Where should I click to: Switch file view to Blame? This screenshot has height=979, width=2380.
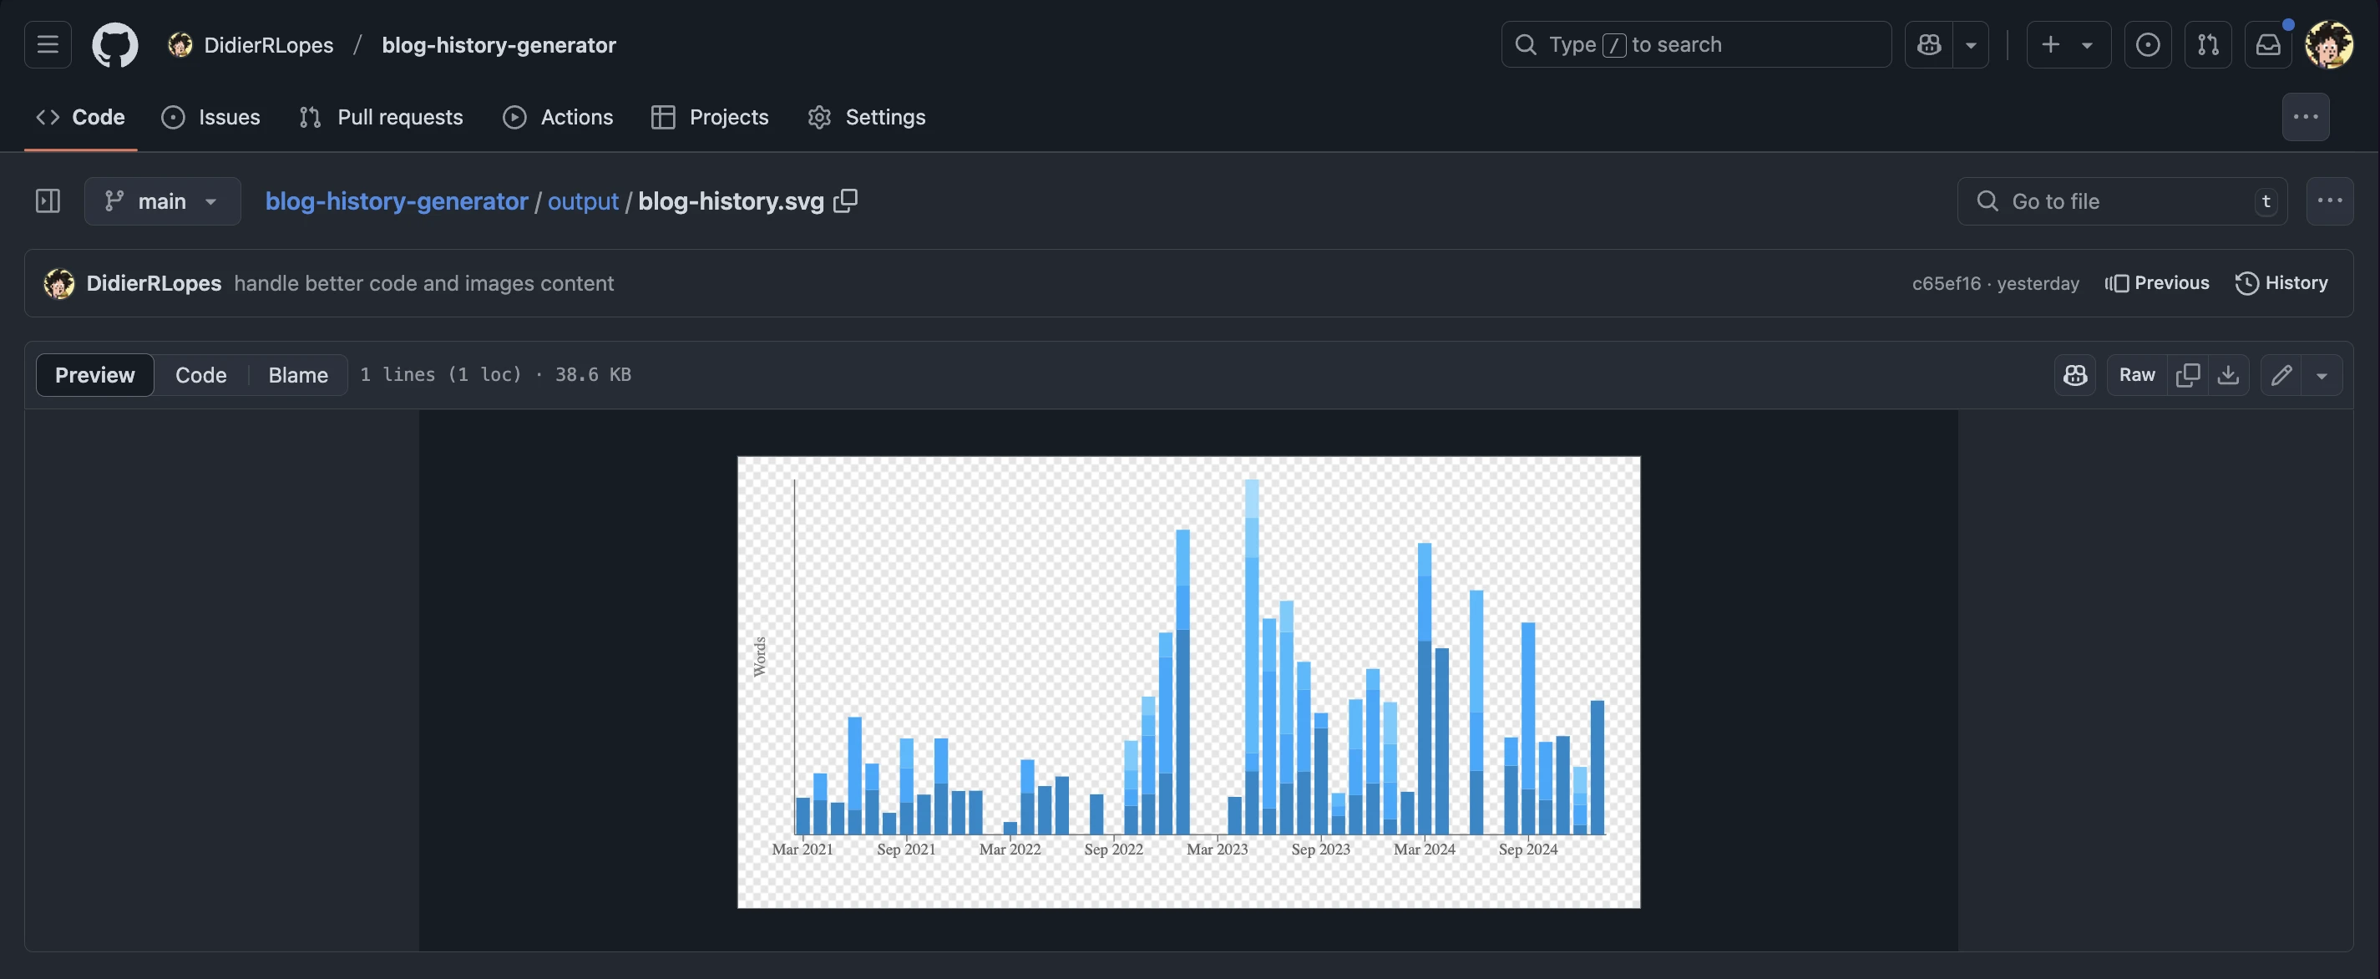[x=297, y=374]
